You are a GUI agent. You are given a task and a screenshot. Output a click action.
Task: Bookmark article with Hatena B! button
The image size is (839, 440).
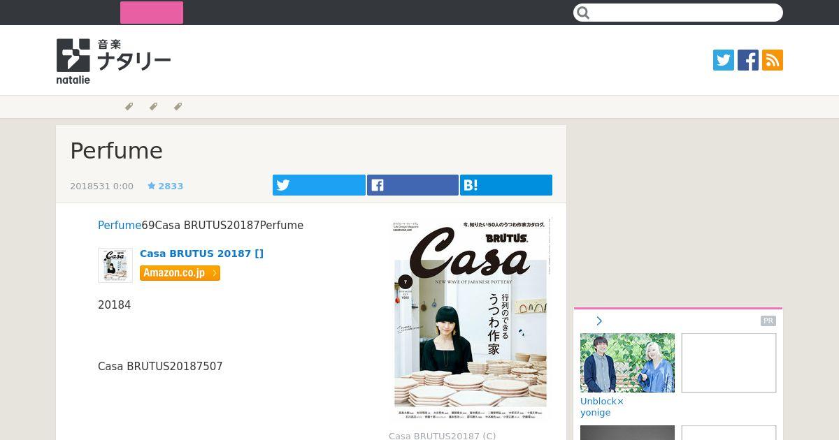(506, 185)
